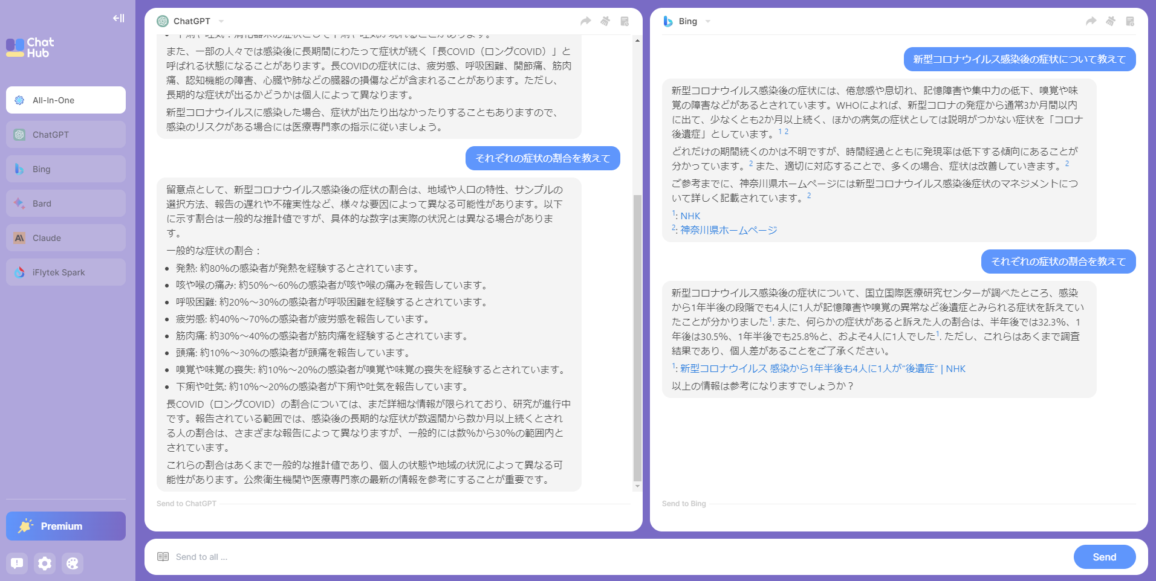This screenshot has width=1156, height=581.
Task: Clear the ChatGPT conversation with the broom icon
Action: pos(605,21)
